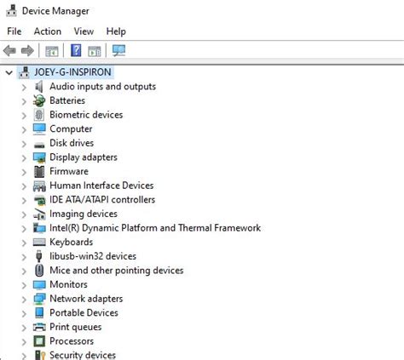Select the Firmware tree entry

pyautogui.click(x=69, y=171)
